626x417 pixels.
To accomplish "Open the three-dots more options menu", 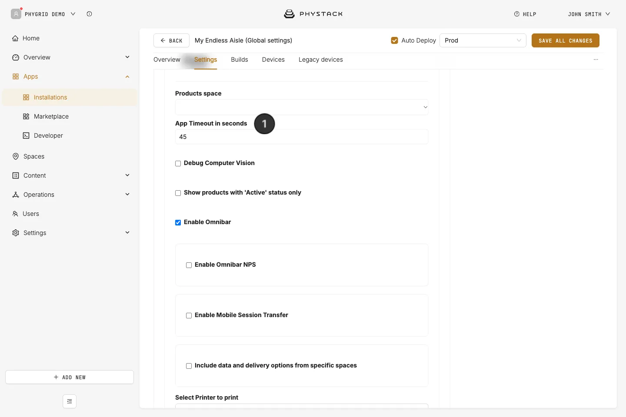I will click(x=596, y=60).
